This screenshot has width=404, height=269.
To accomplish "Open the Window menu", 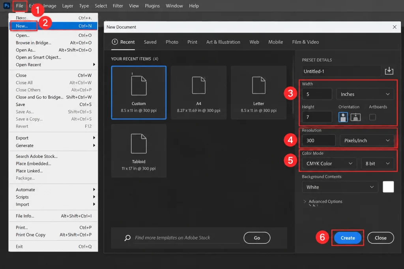I will click(174, 6).
